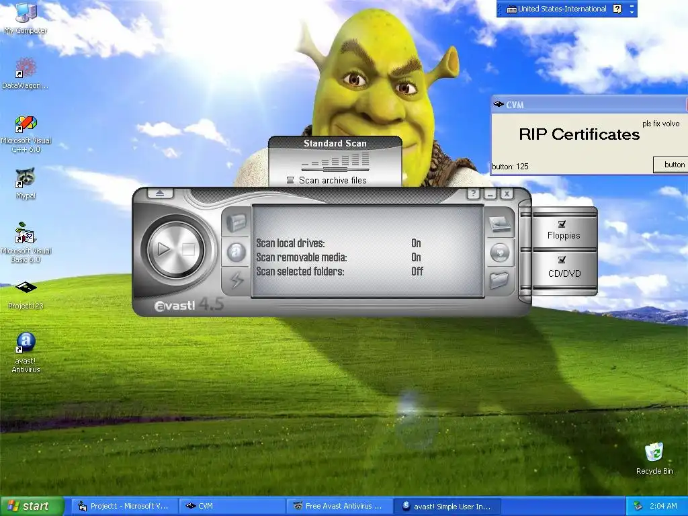This screenshot has width=688, height=516.
Task: Switch to Project1 - Microsoft V... taskbar item
Action: point(124,506)
